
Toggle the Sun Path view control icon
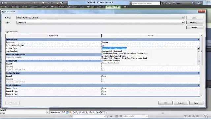click(x=70, y=112)
